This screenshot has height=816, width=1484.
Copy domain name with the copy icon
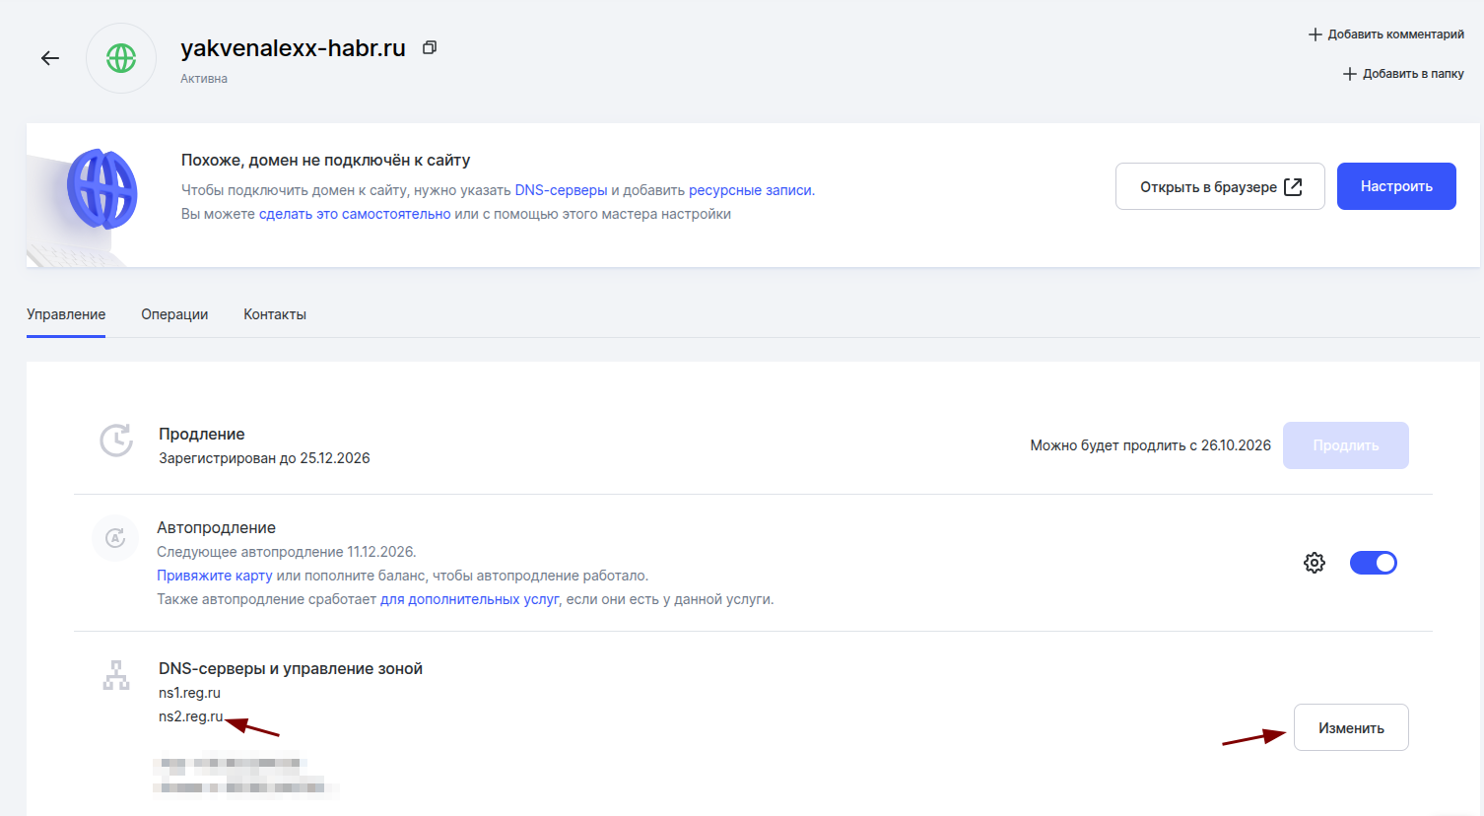click(x=430, y=47)
